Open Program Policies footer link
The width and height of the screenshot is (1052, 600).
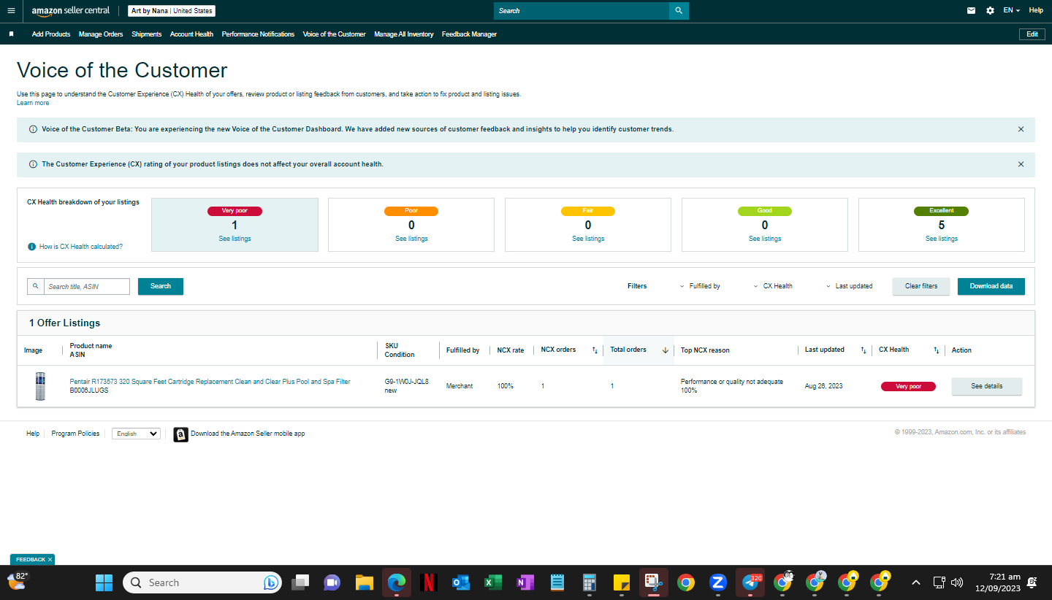tap(75, 434)
